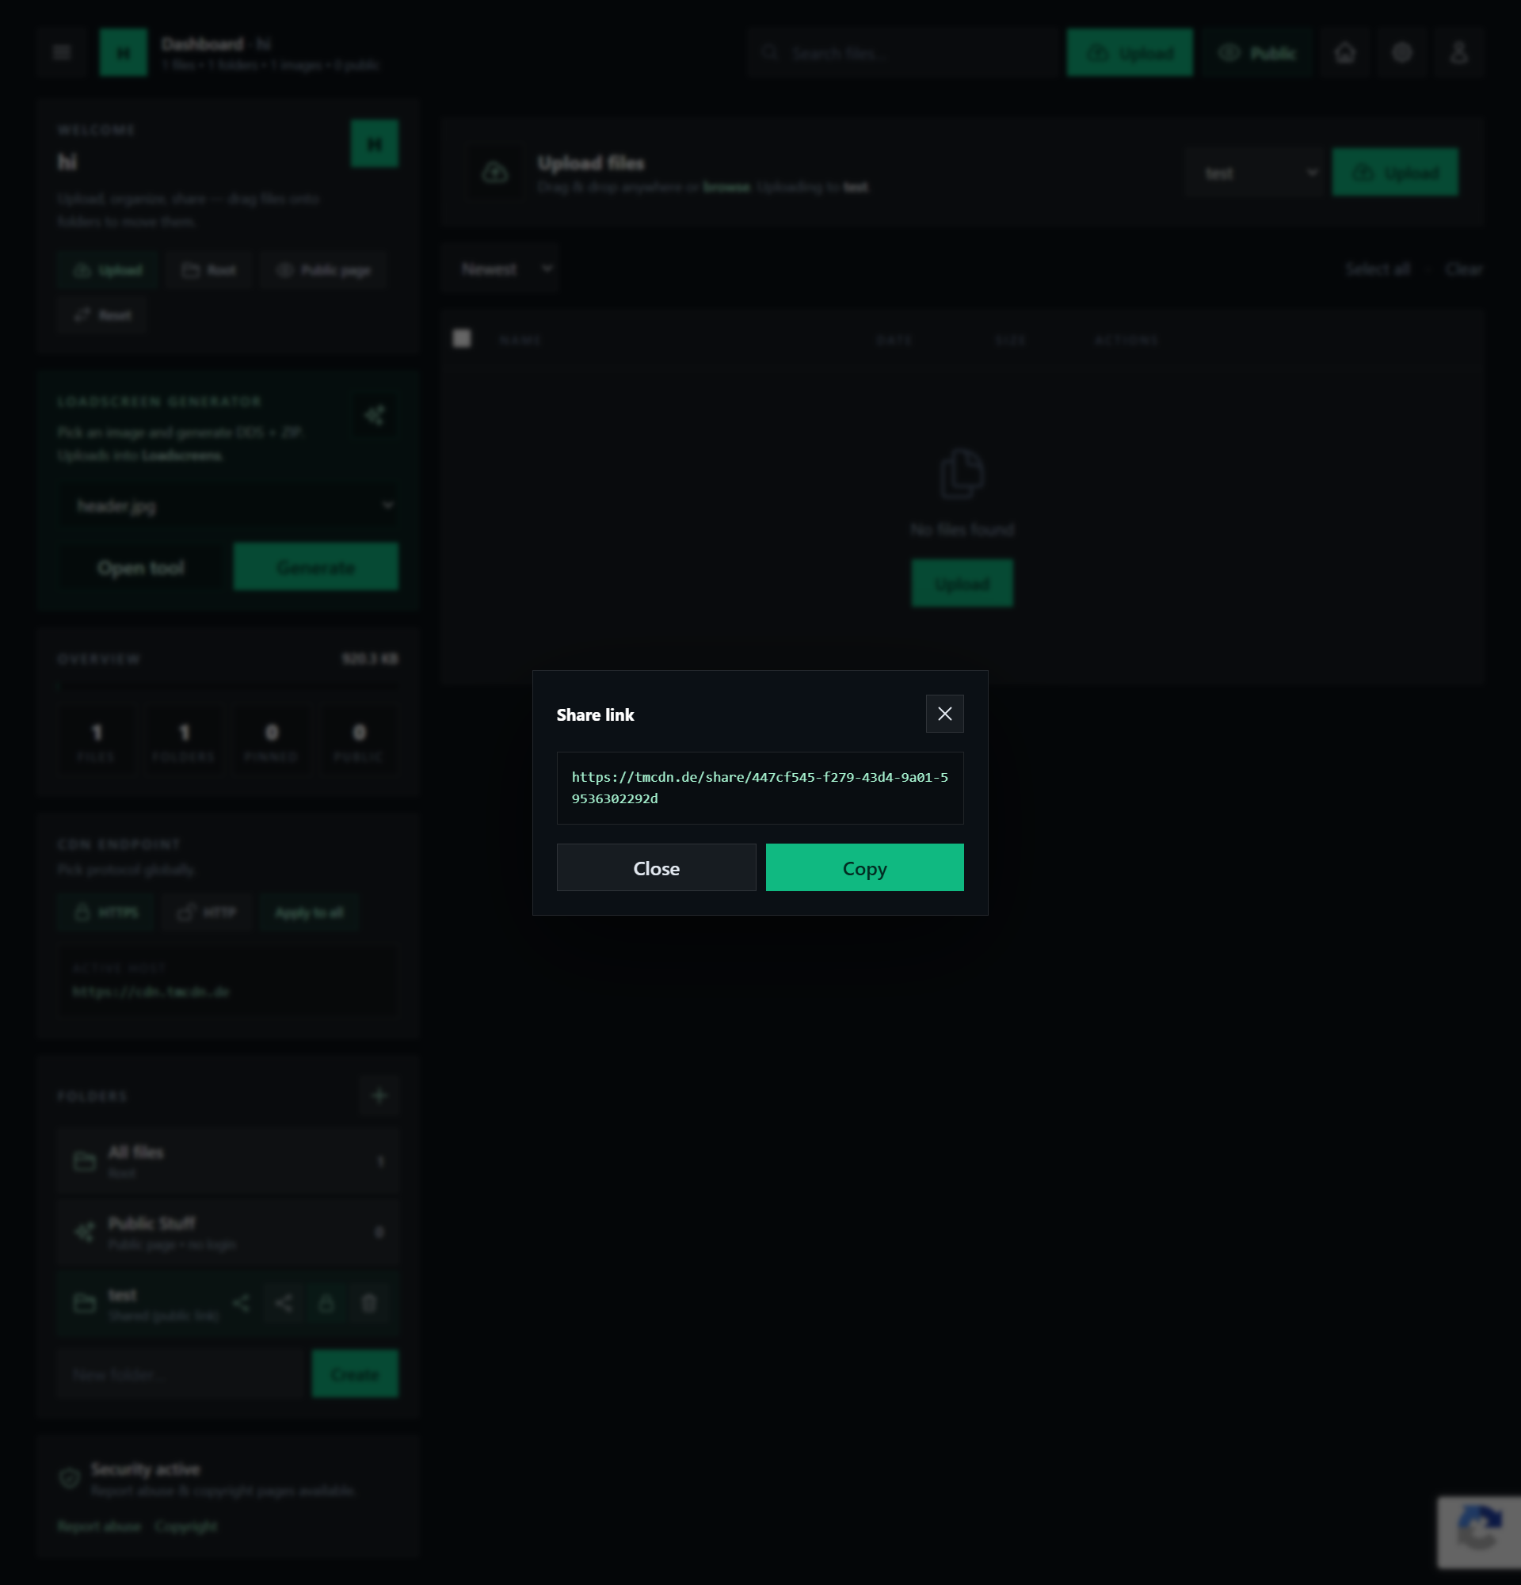
Task: Click the add folder plus icon
Action: click(x=379, y=1095)
